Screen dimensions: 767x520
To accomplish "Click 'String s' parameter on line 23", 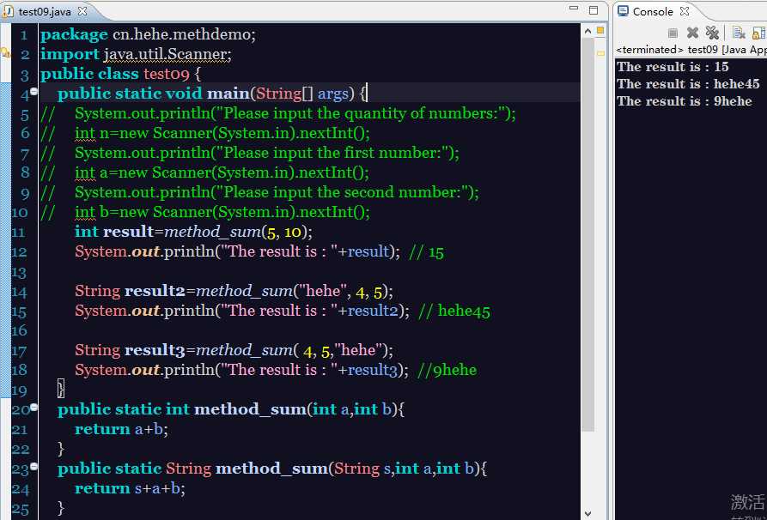I will [363, 469].
